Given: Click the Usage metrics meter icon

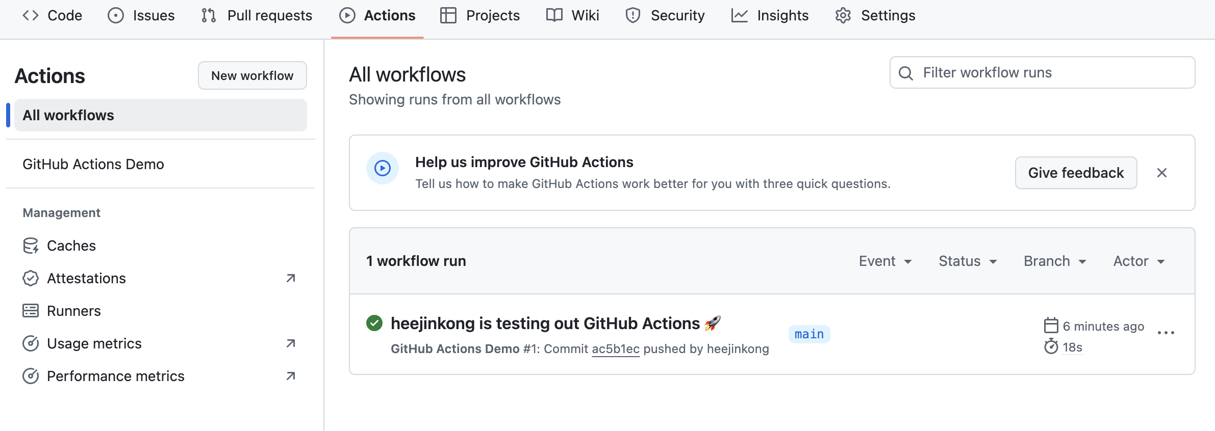Looking at the screenshot, I should pyautogui.click(x=31, y=343).
